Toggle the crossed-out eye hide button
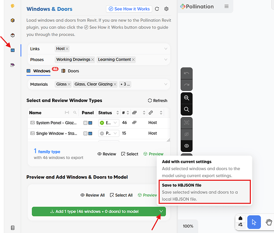This screenshot has height=233, width=274. click(x=186, y=134)
